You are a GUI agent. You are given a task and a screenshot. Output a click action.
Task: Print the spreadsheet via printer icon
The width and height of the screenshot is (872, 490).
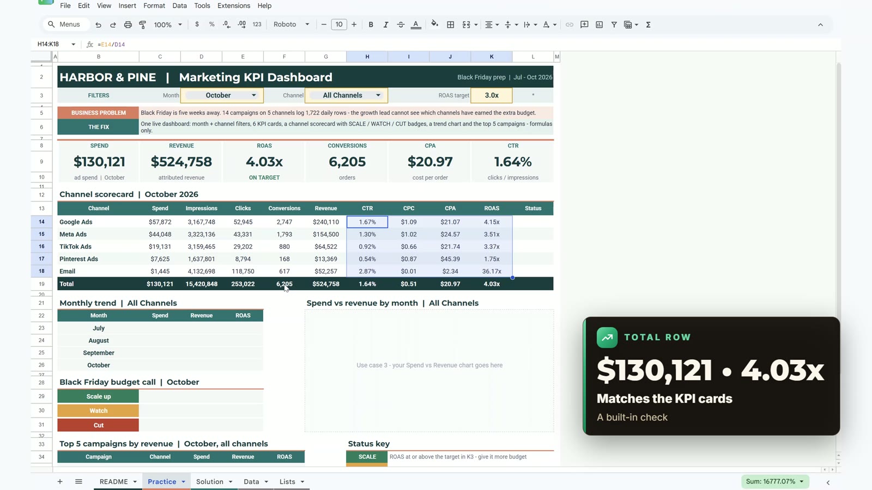[128, 24]
